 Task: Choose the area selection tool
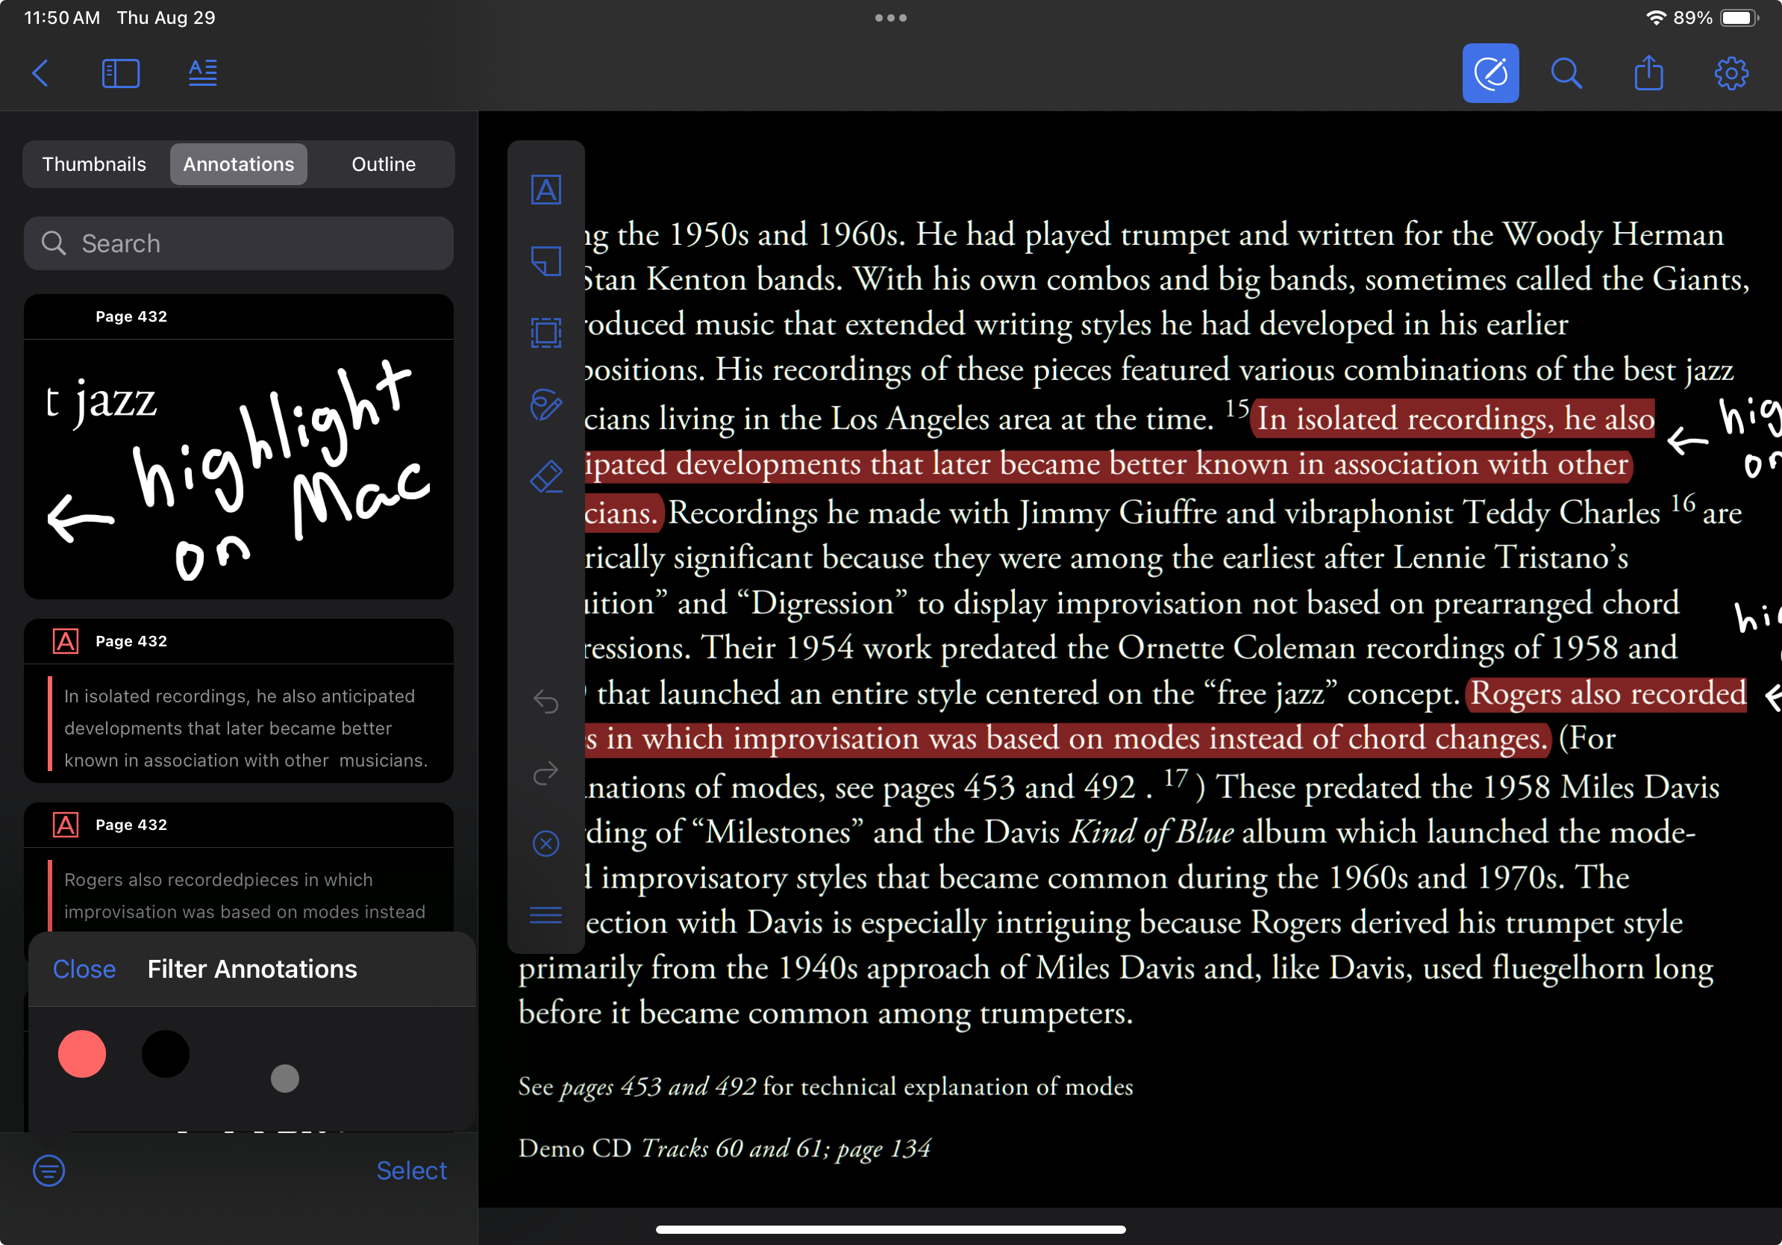tap(545, 333)
